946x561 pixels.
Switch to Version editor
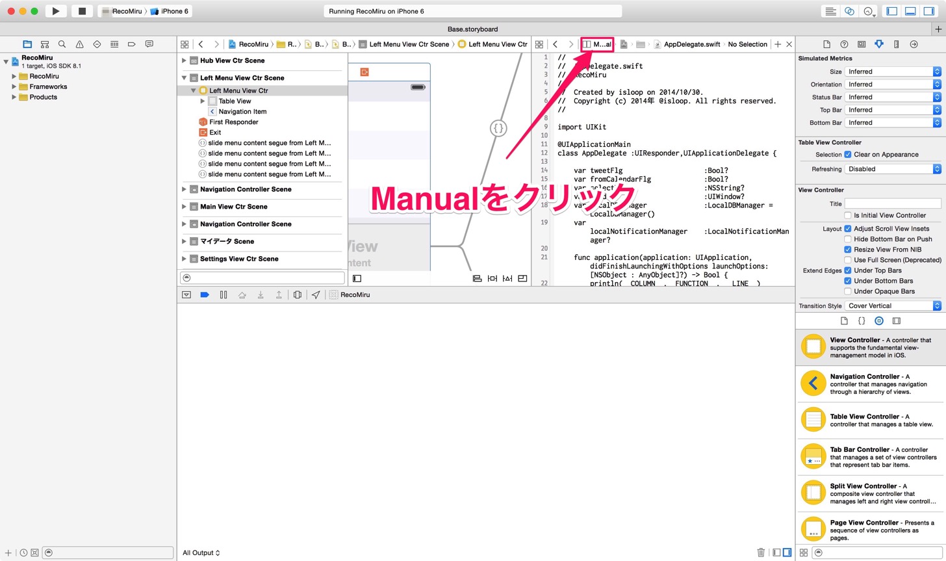pyautogui.click(x=869, y=11)
